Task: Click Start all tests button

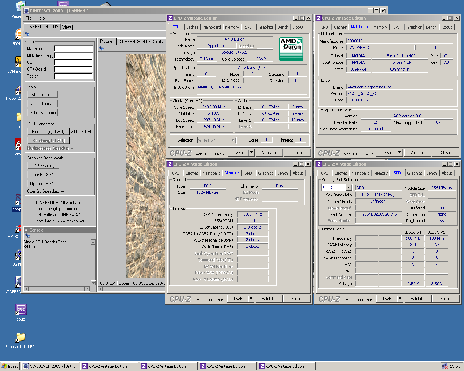Action: point(42,95)
